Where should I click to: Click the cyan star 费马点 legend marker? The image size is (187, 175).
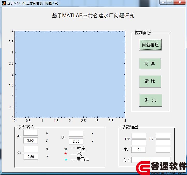(66, 159)
